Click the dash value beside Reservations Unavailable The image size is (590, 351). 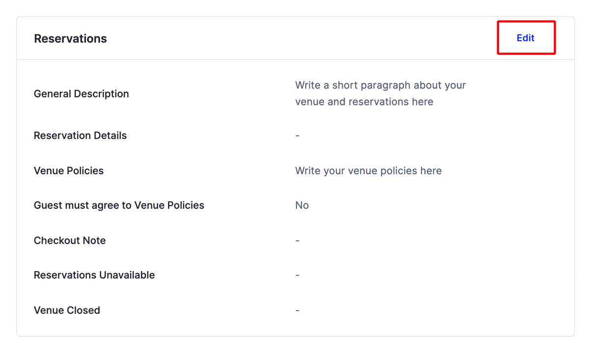297,275
